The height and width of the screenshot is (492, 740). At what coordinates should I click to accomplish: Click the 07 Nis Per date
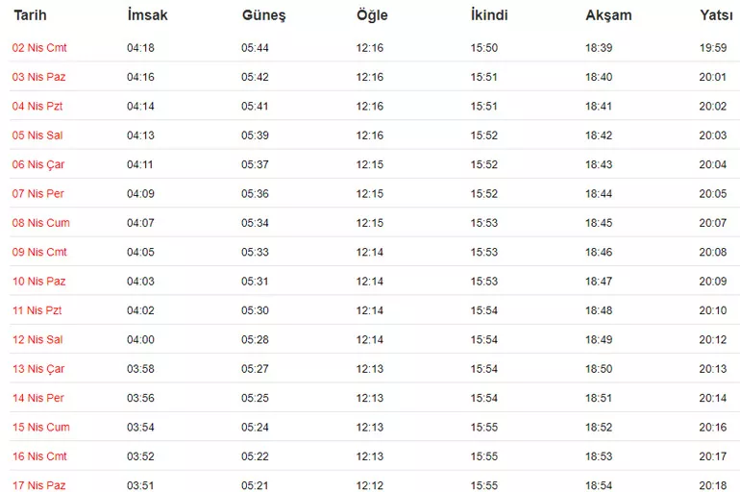click(x=38, y=194)
